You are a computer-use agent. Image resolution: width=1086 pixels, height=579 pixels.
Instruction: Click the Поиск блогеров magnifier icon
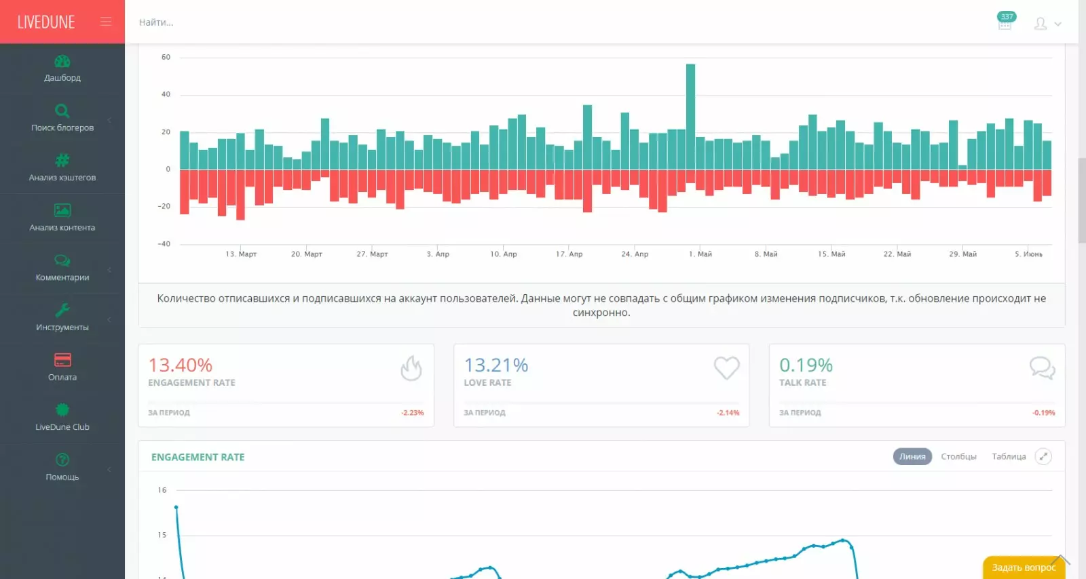(x=62, y=111)
